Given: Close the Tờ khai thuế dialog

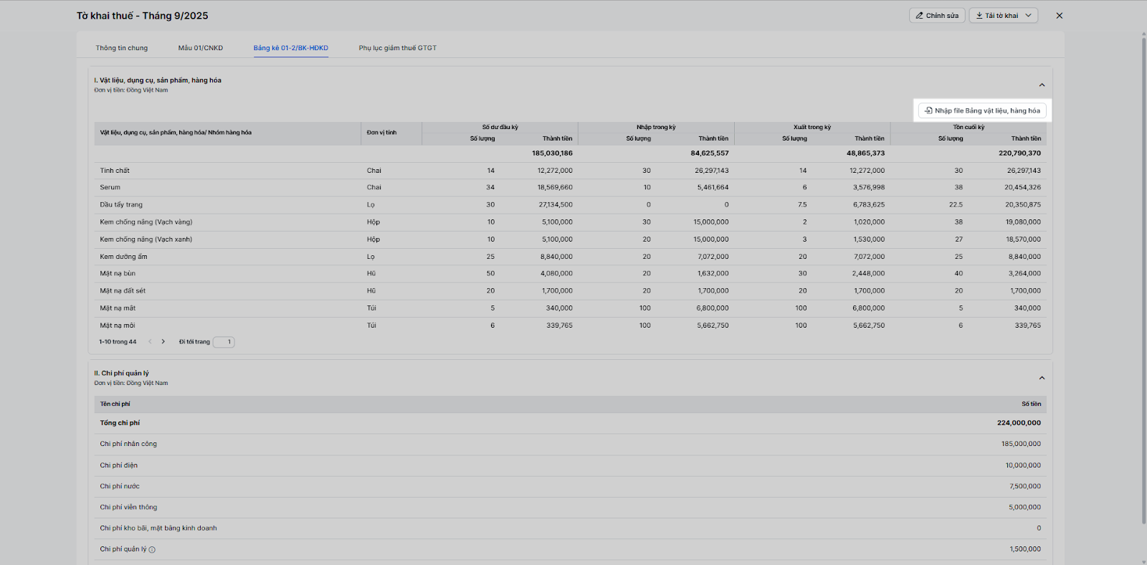Looking at the screenshot, I should click(1059, 16).
